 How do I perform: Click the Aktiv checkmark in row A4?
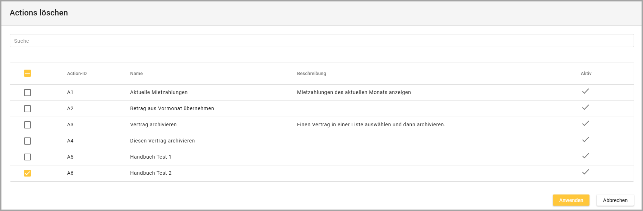[x=586, y=140]
